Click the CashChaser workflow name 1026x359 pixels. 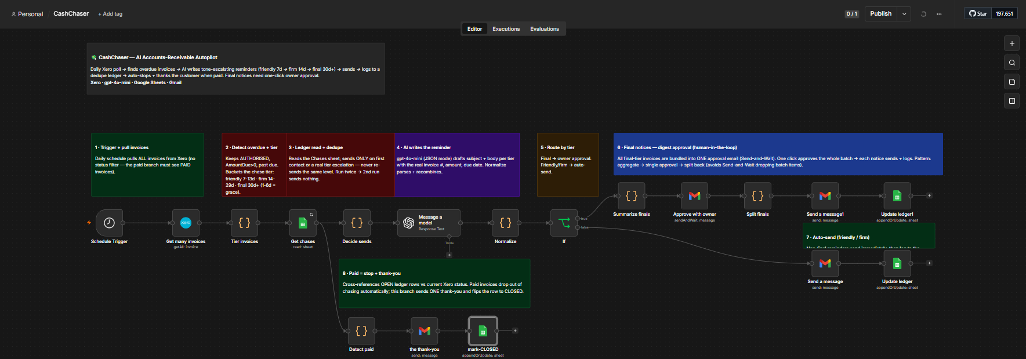click(71, 13)
